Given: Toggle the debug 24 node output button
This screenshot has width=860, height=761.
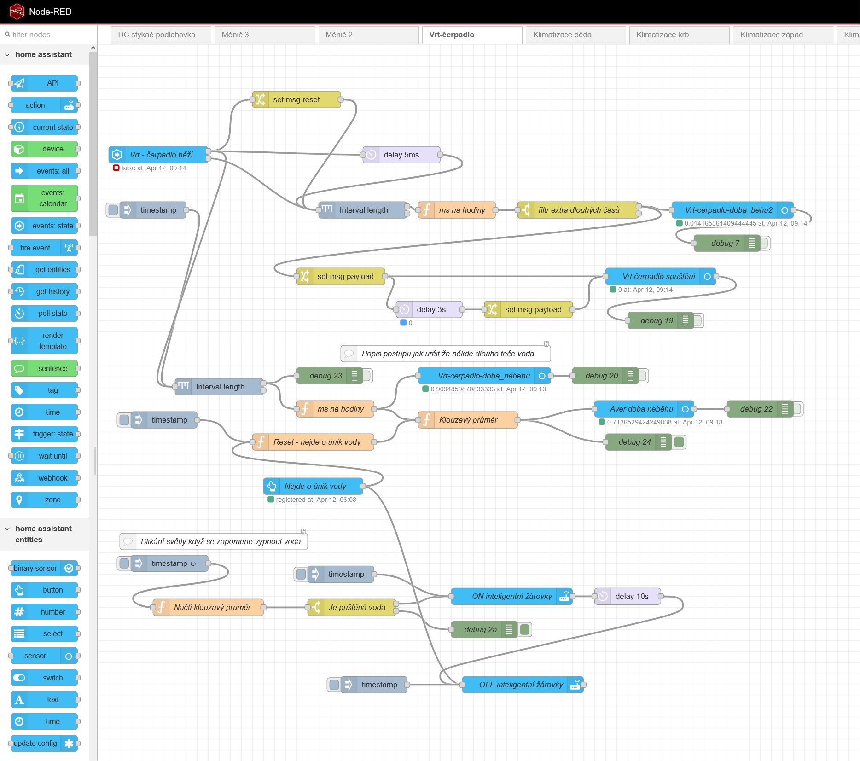Looking at the screenshot, I should pos(679,442).
